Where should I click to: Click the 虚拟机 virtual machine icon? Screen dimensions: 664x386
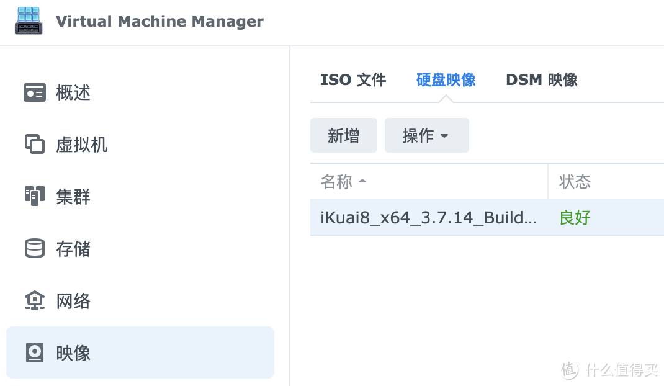pyautogui.click(x=35, y=145)
